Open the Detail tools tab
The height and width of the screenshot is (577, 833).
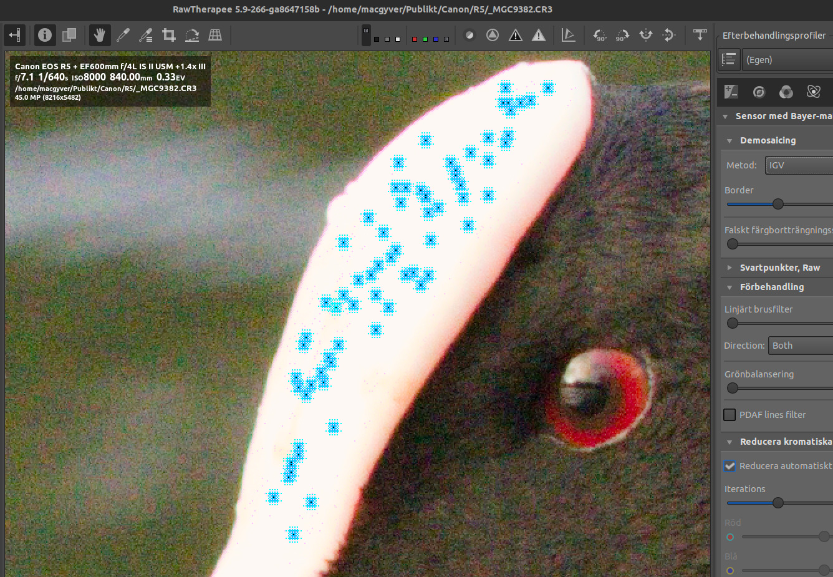[x=759, y=92]
